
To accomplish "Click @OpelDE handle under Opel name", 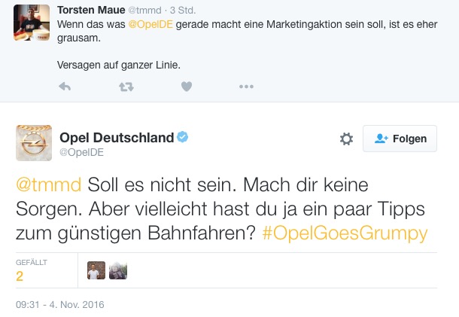I will pos(82,152).
